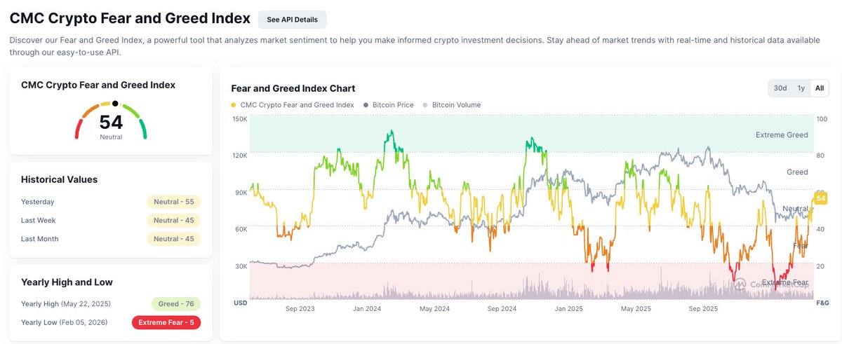Image resolution: width=842 pixels, height=344 pixels.
Task: Switch chart range to 1y
Action: [801, 88]
